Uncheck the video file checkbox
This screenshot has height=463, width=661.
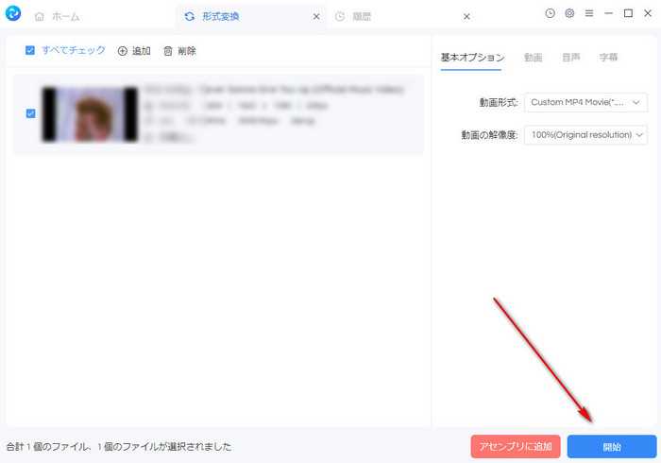pyautogui.click(x=31, y=113)
